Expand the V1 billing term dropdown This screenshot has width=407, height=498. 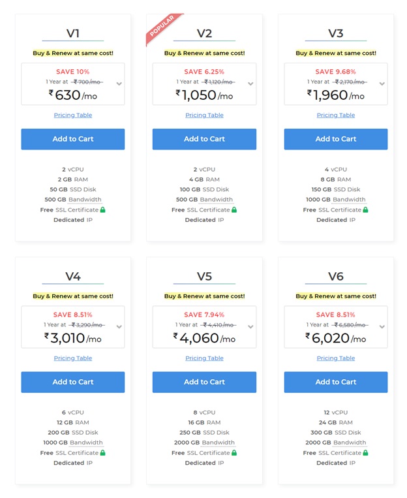click(119, 84)
